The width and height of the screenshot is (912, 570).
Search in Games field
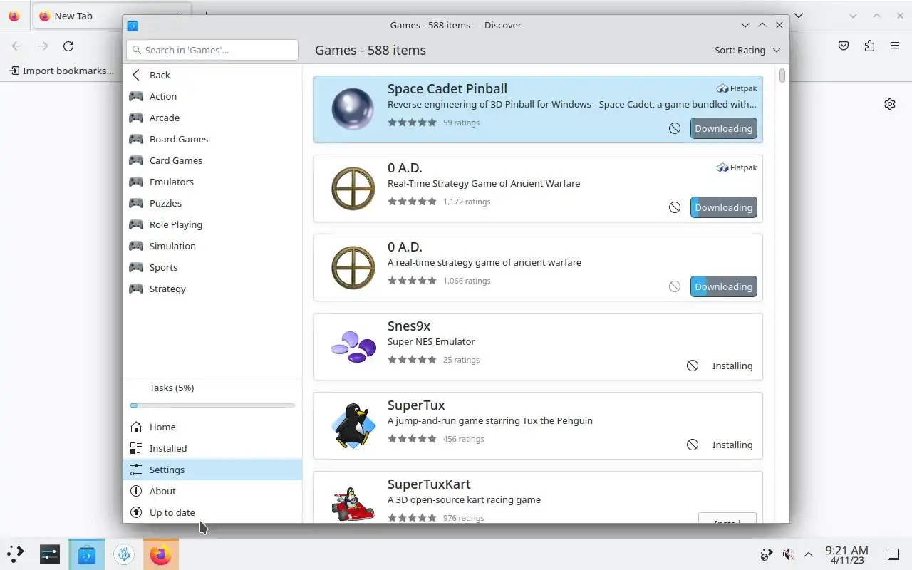click(212, 50)
